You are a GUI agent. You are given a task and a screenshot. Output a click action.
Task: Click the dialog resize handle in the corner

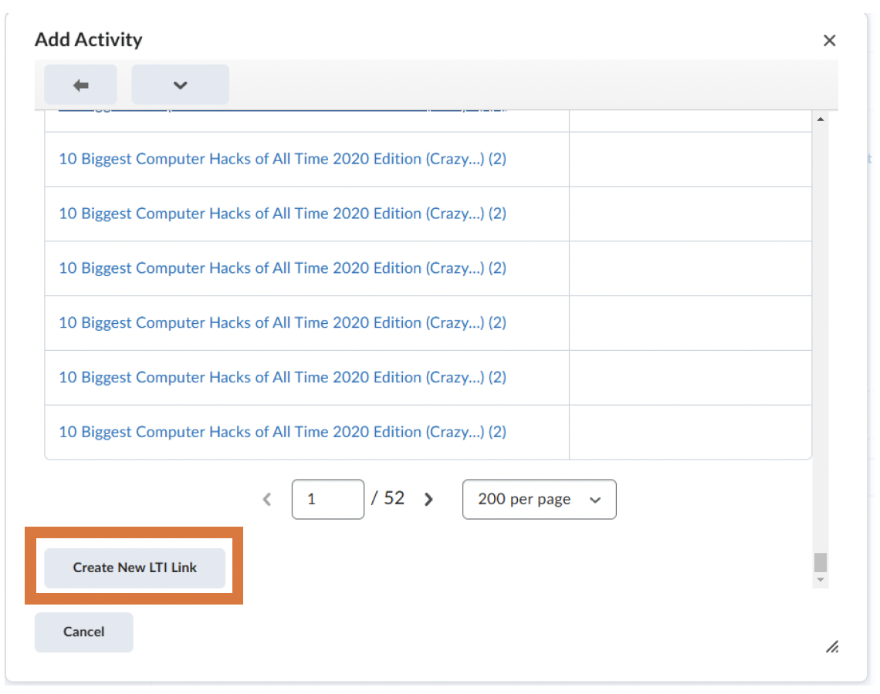(832, 647)
